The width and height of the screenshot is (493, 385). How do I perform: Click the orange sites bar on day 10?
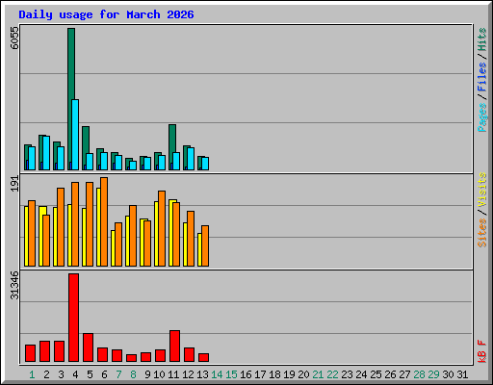coord(162,228)
